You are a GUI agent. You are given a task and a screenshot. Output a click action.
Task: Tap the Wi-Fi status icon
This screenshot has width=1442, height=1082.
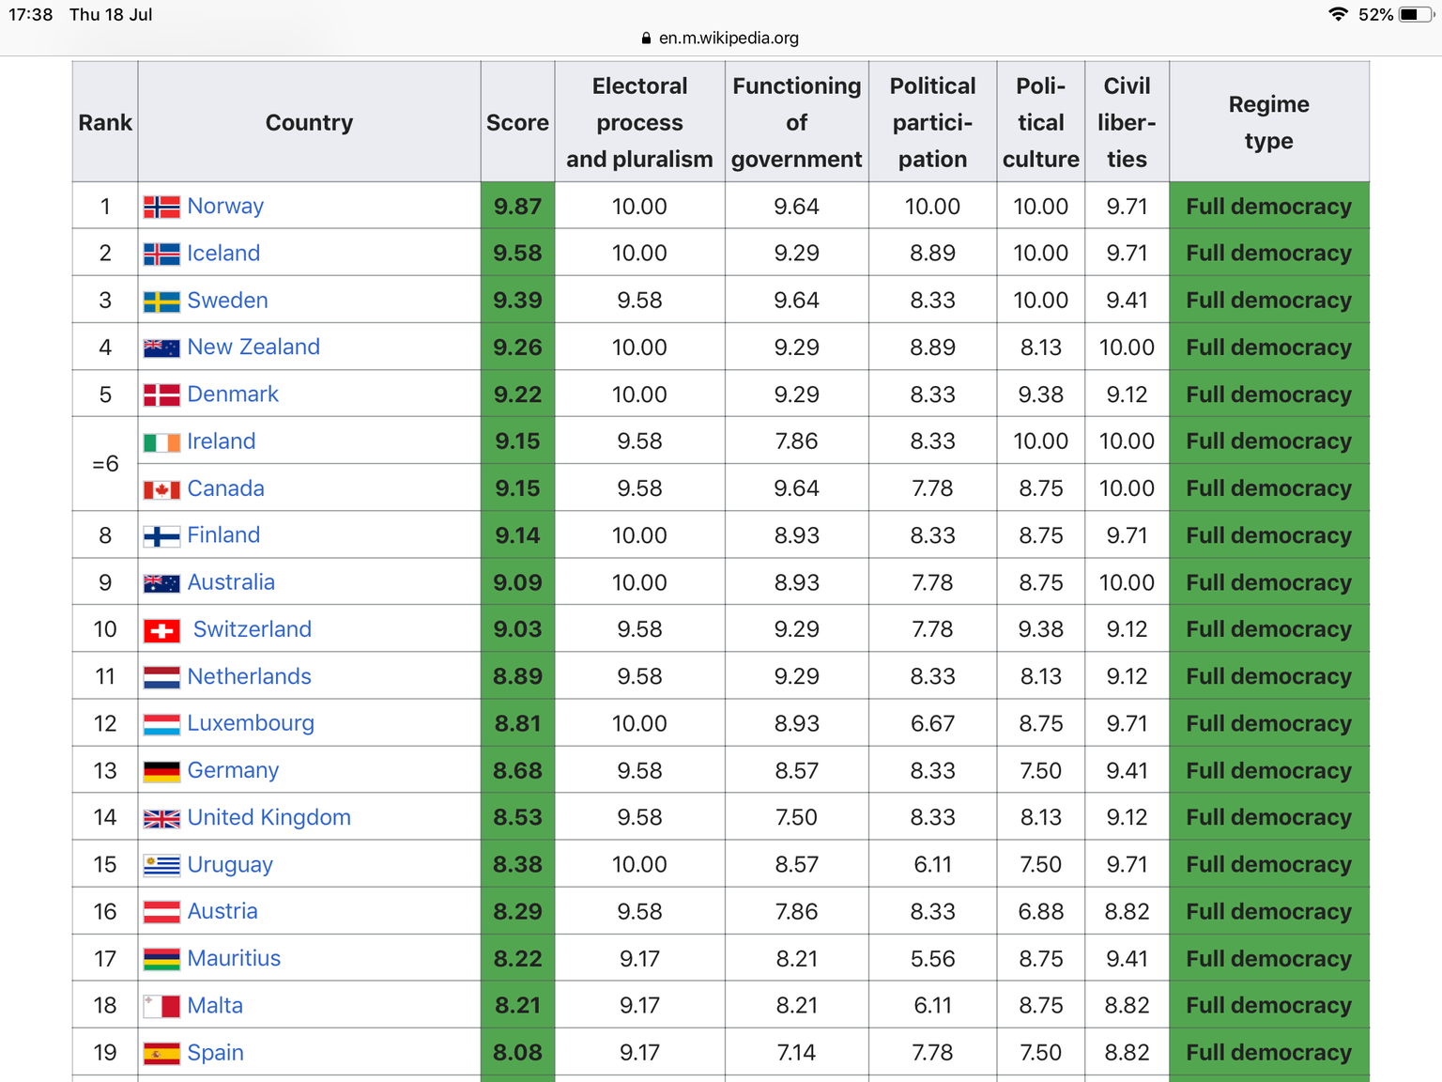(x=1338, y=14)
